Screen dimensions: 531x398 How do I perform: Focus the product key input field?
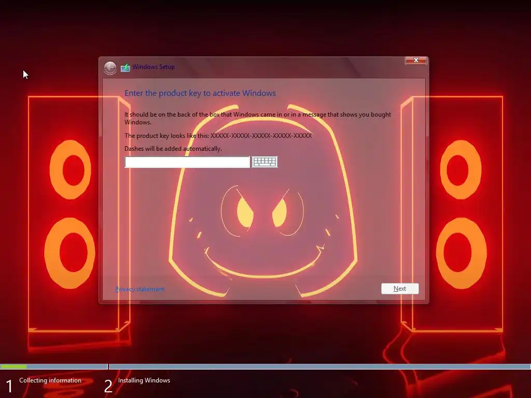(187, 162)
